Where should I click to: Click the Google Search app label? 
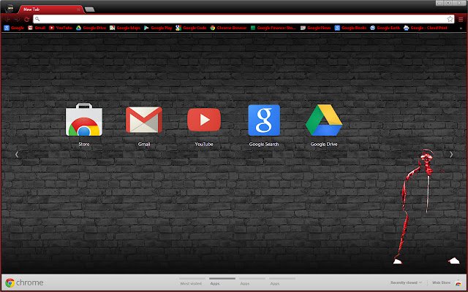(264, 145)
